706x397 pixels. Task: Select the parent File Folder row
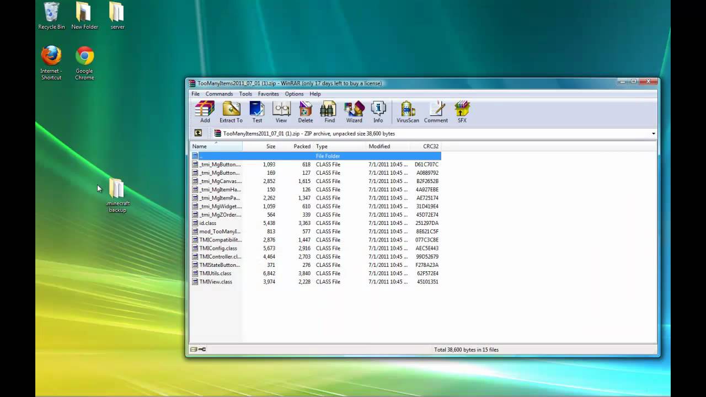point(315,156)
